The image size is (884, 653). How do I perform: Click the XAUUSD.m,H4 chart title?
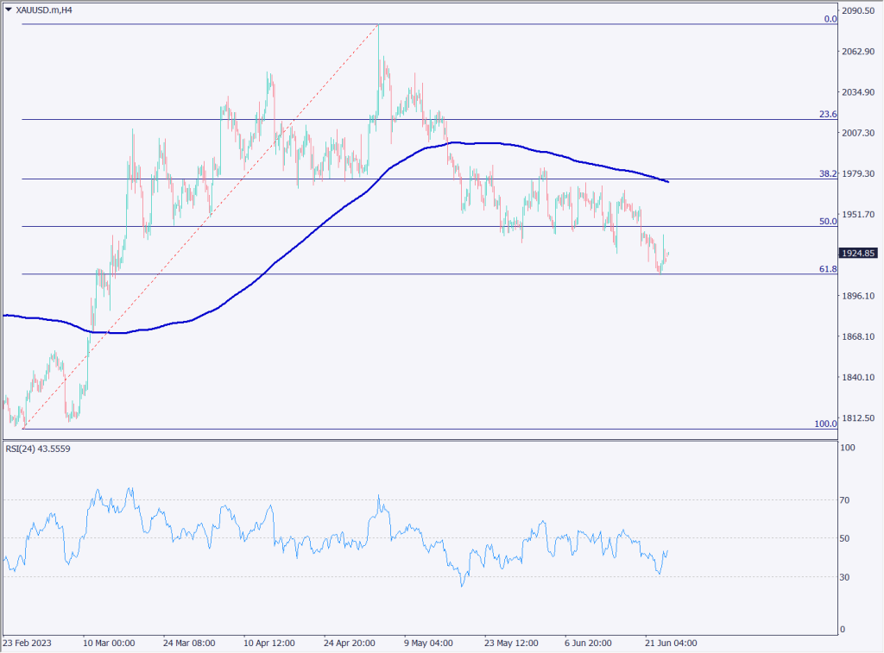pos(45,10)
